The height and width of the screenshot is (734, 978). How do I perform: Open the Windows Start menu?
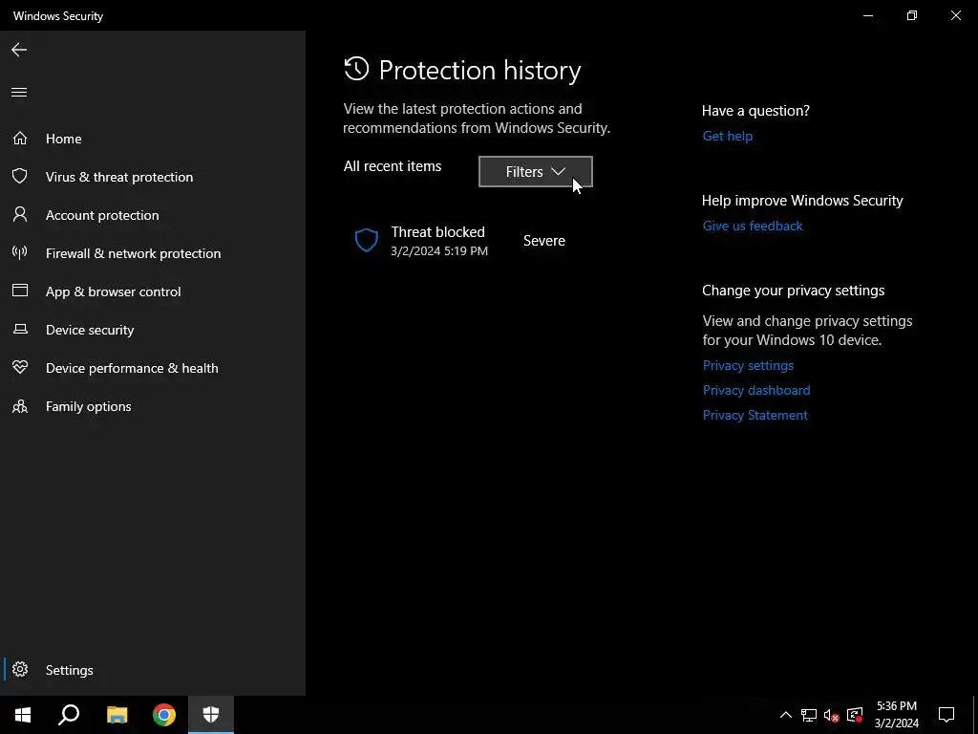click(23, 715)
